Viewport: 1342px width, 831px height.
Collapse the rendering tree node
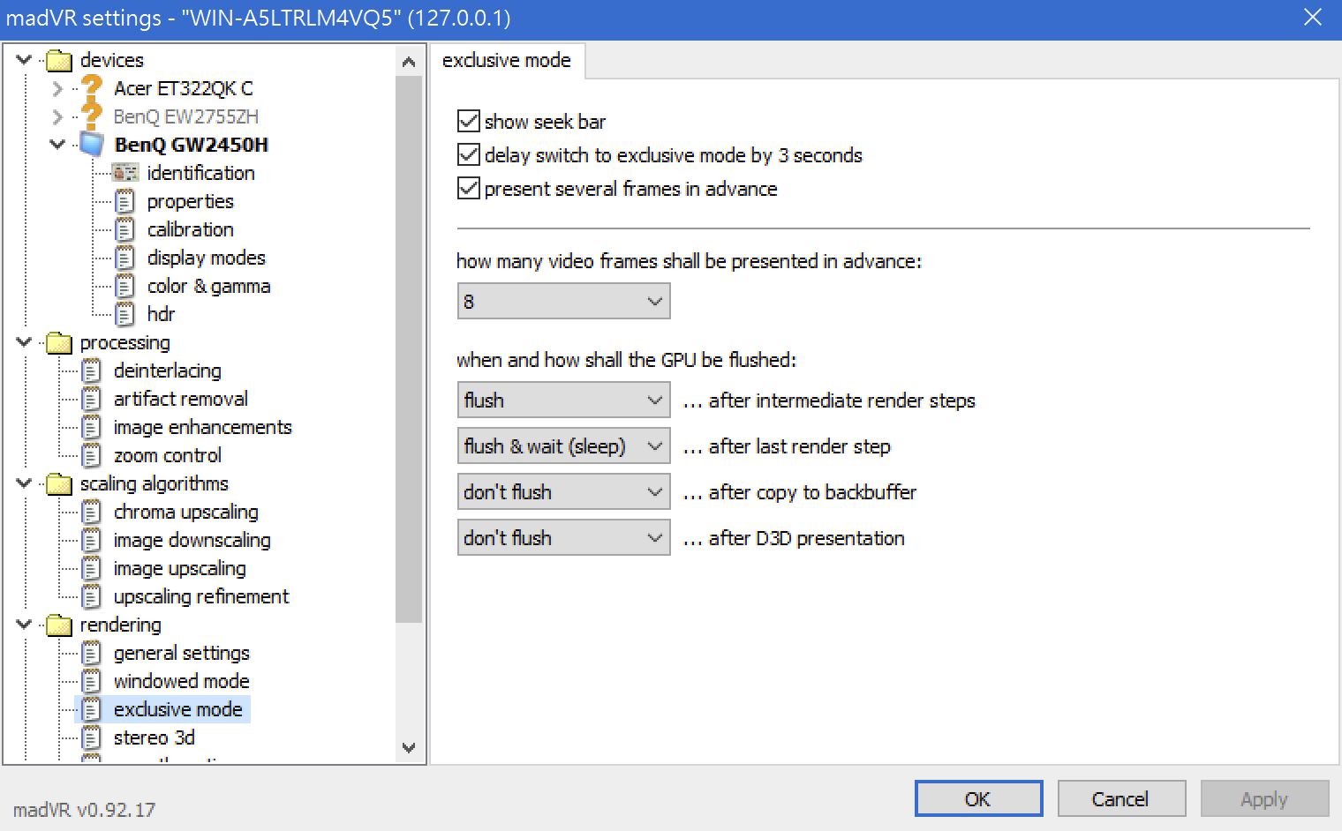click(25, 625)
